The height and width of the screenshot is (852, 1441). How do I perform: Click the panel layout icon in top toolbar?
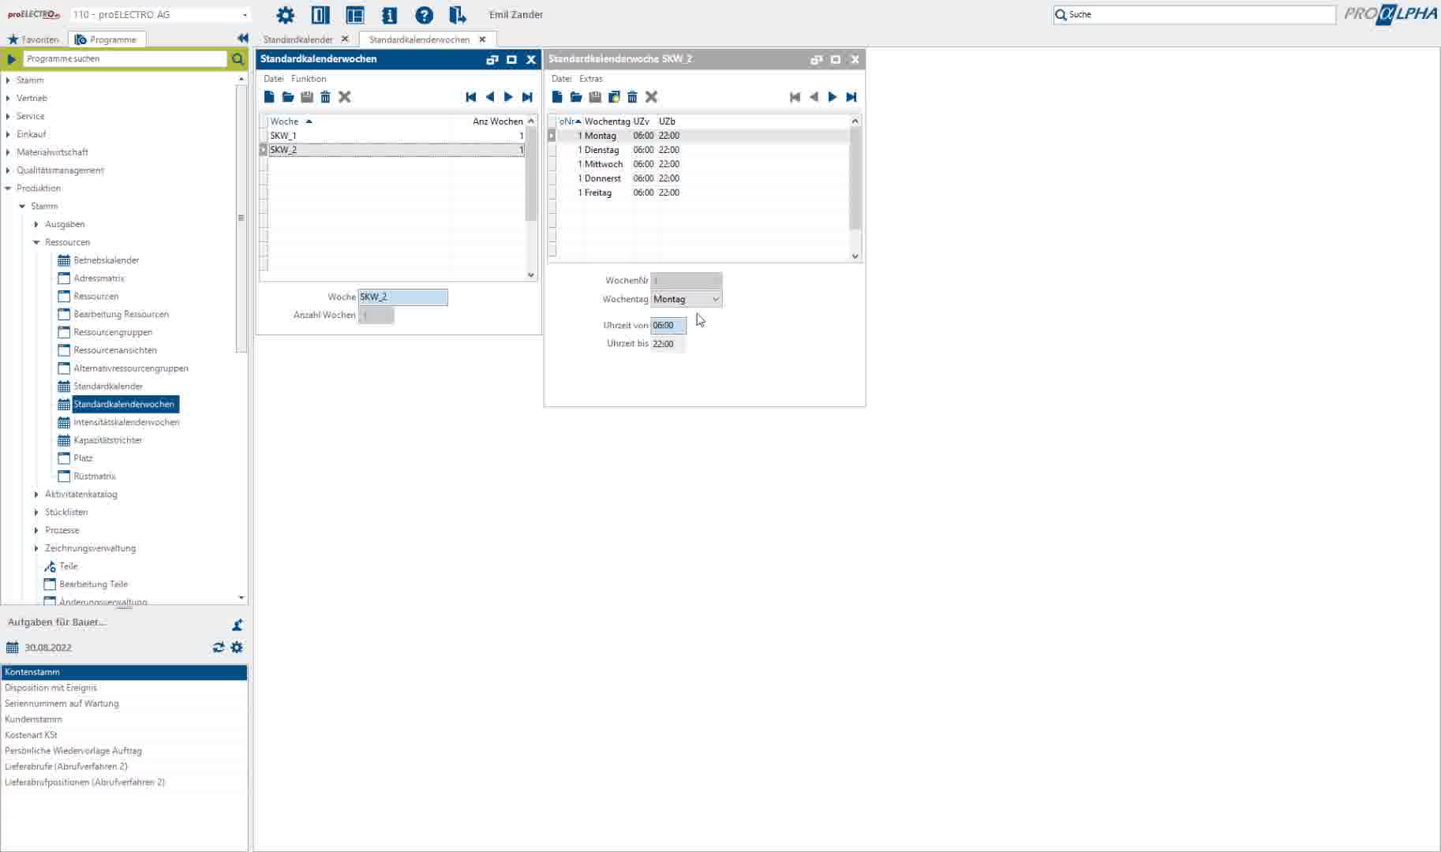coord(354,15)
